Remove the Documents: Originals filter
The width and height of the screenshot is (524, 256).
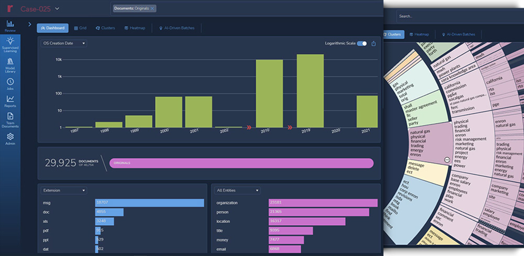(153, 9)
